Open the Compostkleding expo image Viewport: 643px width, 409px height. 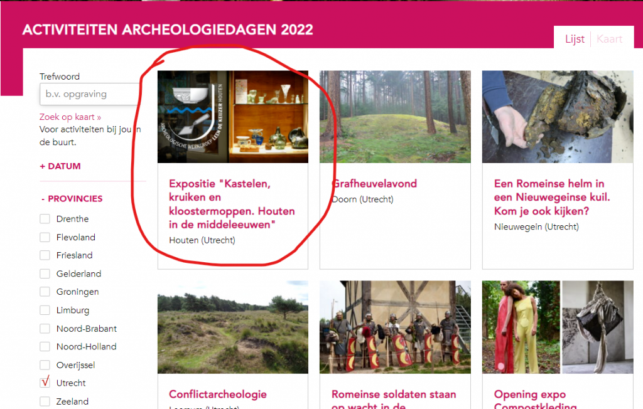(558, 327)
